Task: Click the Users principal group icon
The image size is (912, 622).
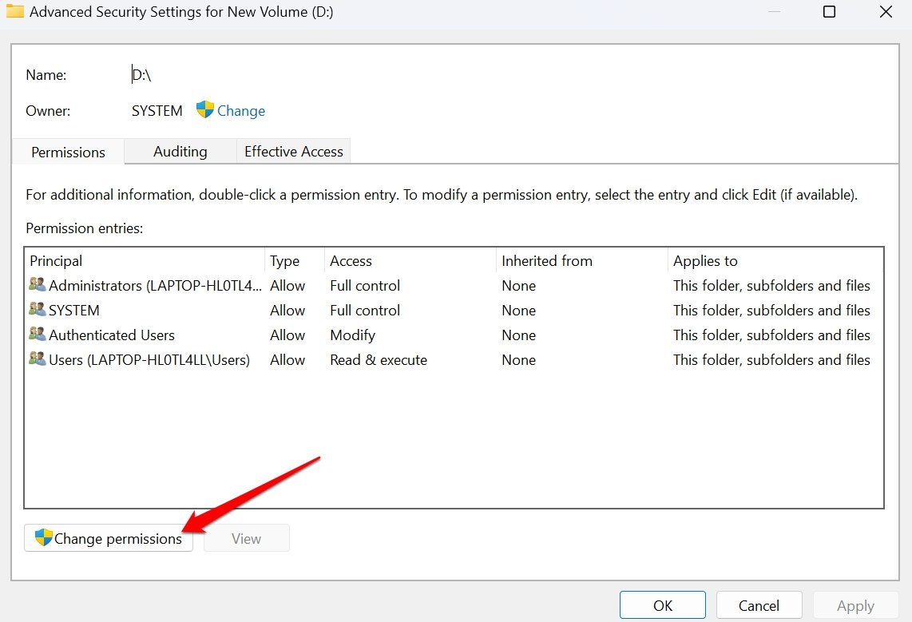Action: click(x=38, y=359)
